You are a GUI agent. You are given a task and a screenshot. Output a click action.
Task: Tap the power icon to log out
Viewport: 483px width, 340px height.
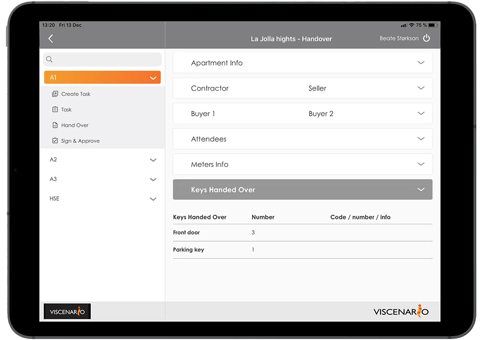(x=426, y=38)
